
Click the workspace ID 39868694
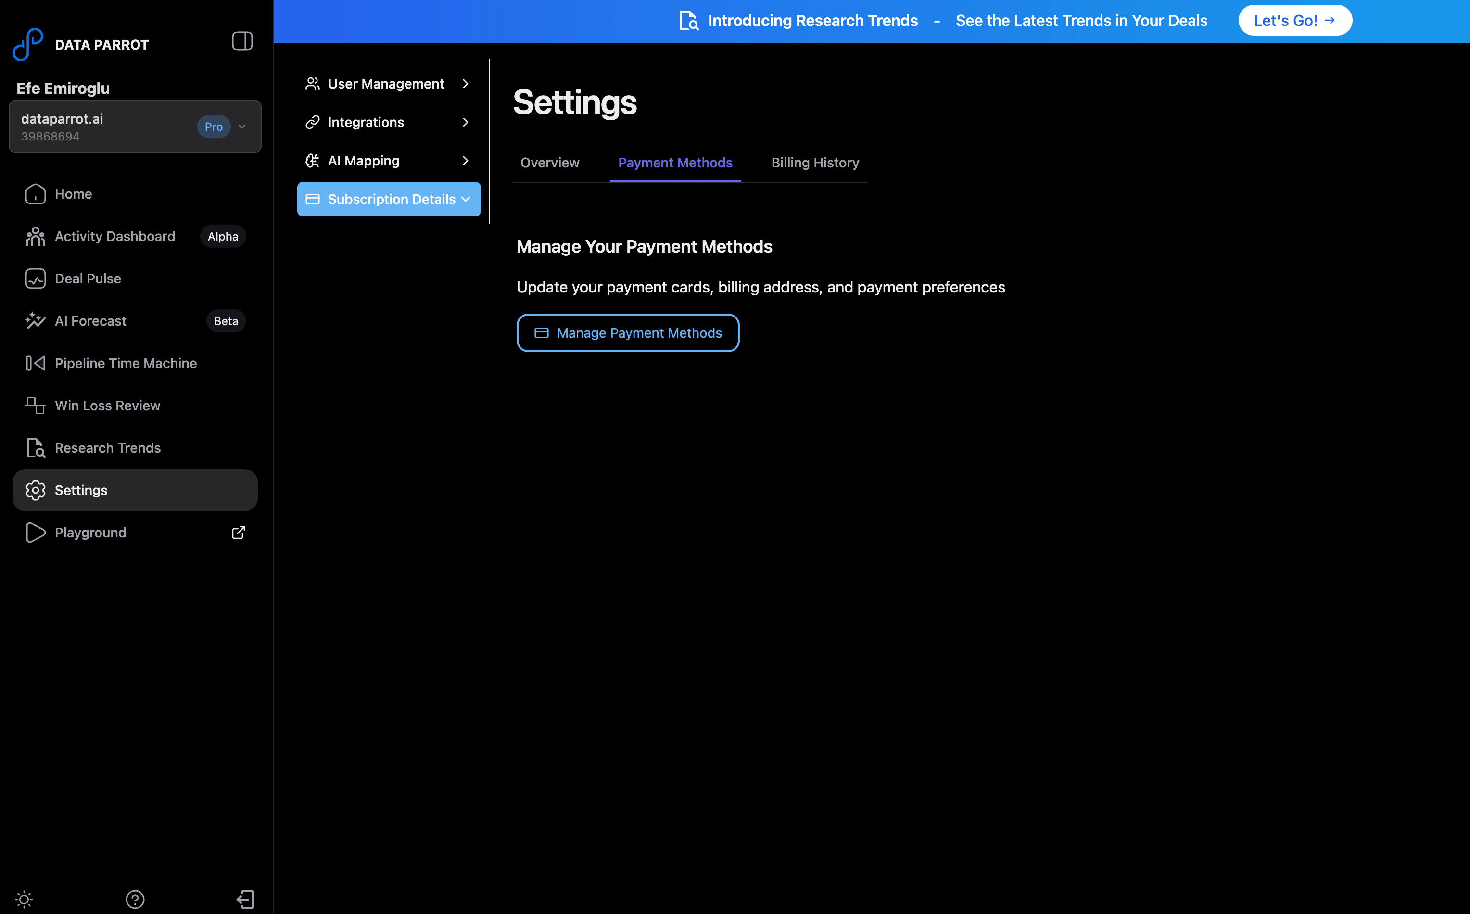point(50,137)
